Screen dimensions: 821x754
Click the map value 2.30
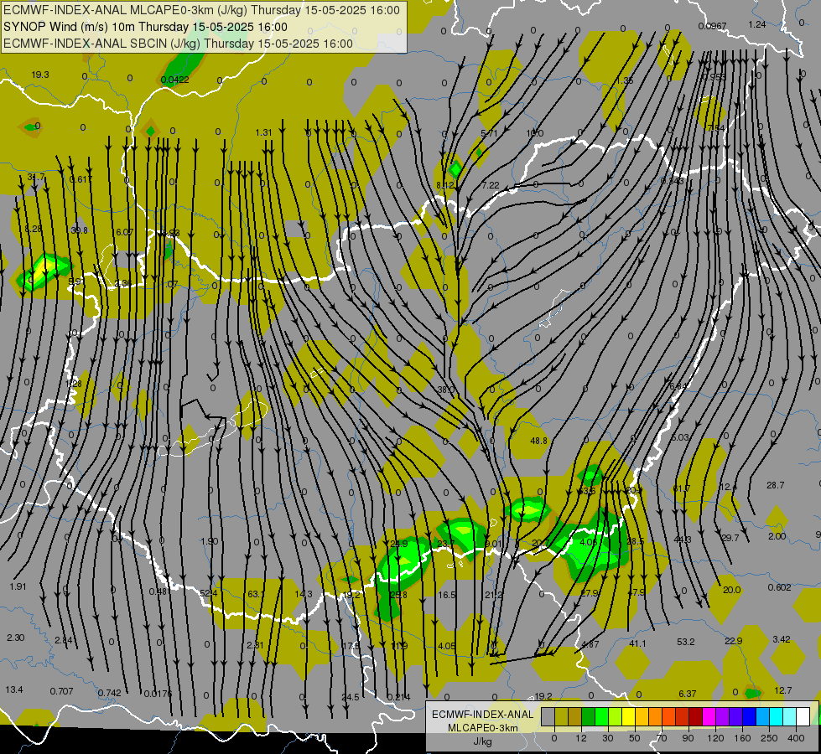coord(16,638)
